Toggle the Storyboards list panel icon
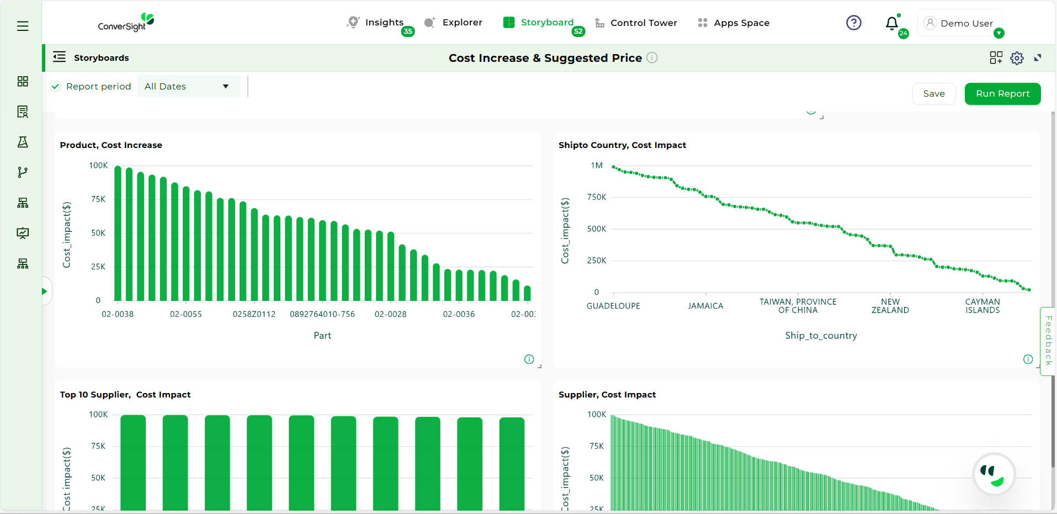 pyautogui.click(x=59, y=57)
